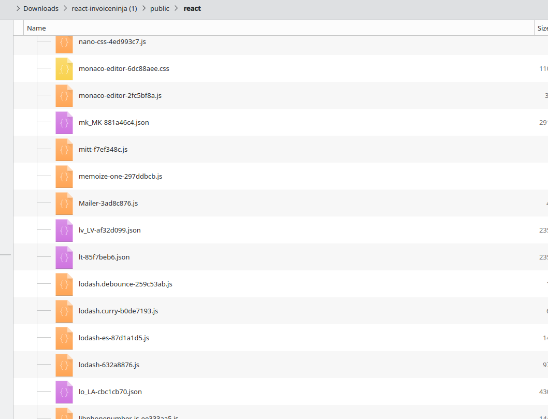Open the chevron before react breadcrumb
548x419 pixels.
(x=177, y=8)
